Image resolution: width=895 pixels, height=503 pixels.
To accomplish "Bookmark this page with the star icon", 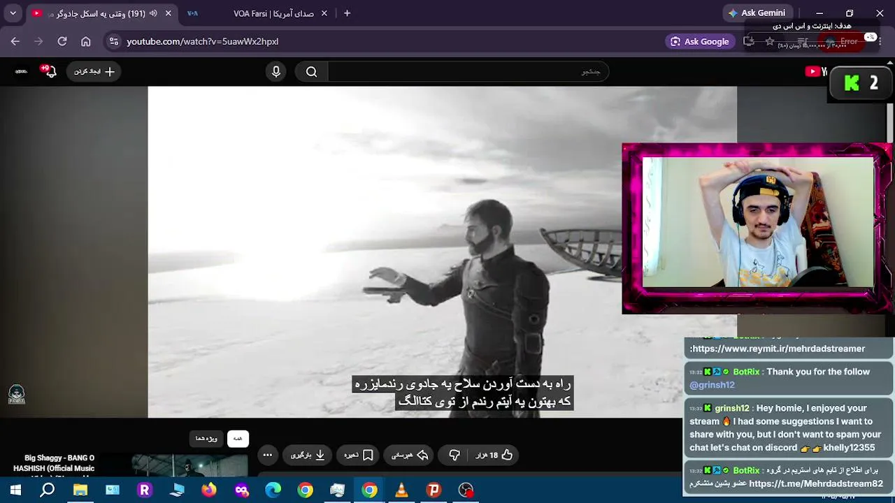I will tap(770, 41).
